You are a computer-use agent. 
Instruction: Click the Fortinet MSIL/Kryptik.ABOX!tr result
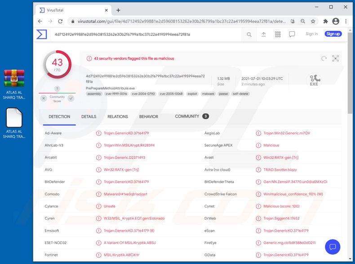[x=121, y=255]
